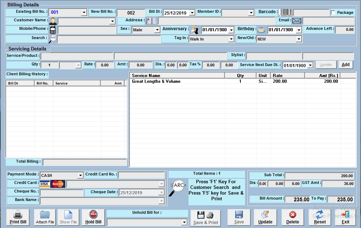Click the Delete button
This screenshot has height=228, width=361.
click(292, 217)
